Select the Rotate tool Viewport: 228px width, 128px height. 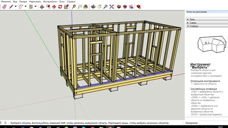coord(60,7)
